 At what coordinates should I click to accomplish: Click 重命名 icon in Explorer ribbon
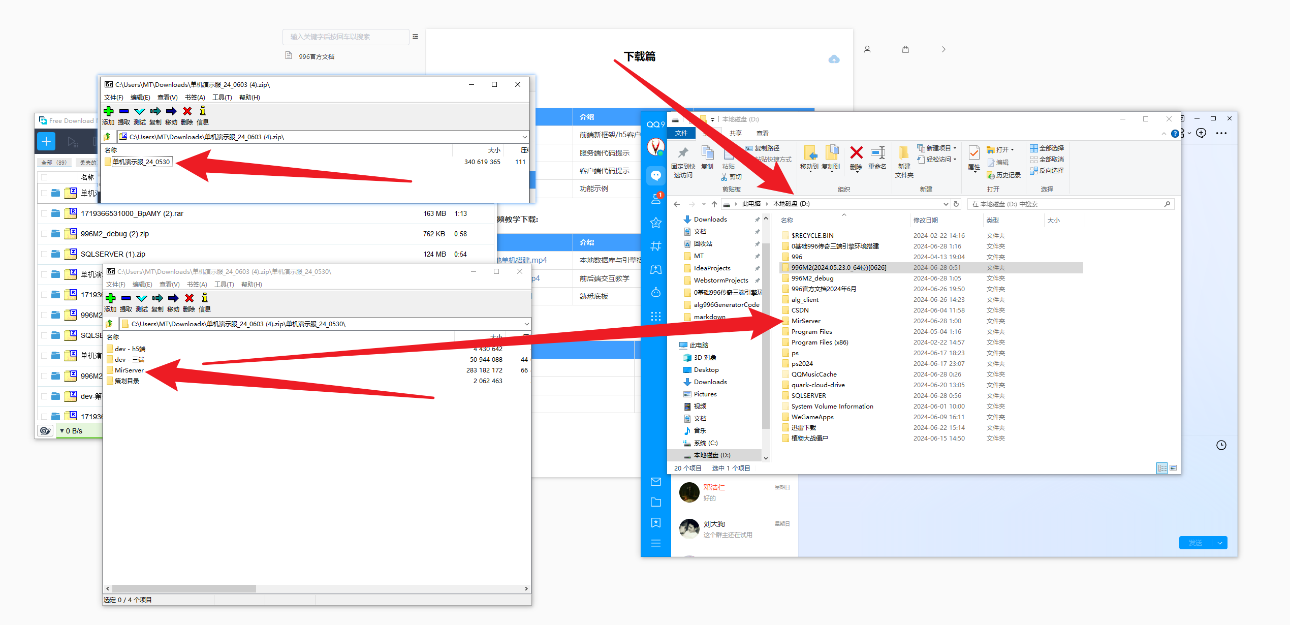[877, 152]
